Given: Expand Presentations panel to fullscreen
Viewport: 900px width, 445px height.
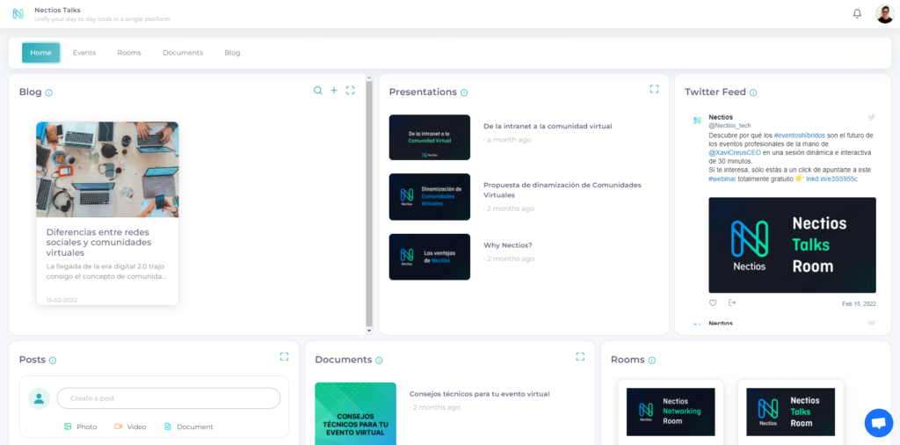Looking at the screenshot, I should pos(654,89).
